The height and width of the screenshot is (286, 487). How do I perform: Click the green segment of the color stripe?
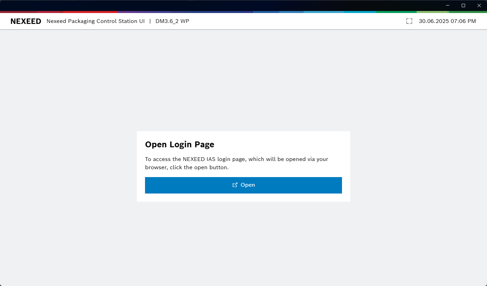coord(397,12)
